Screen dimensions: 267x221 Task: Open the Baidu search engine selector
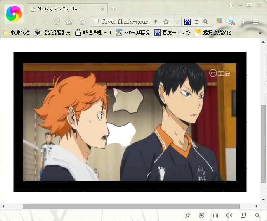[187, 22]
